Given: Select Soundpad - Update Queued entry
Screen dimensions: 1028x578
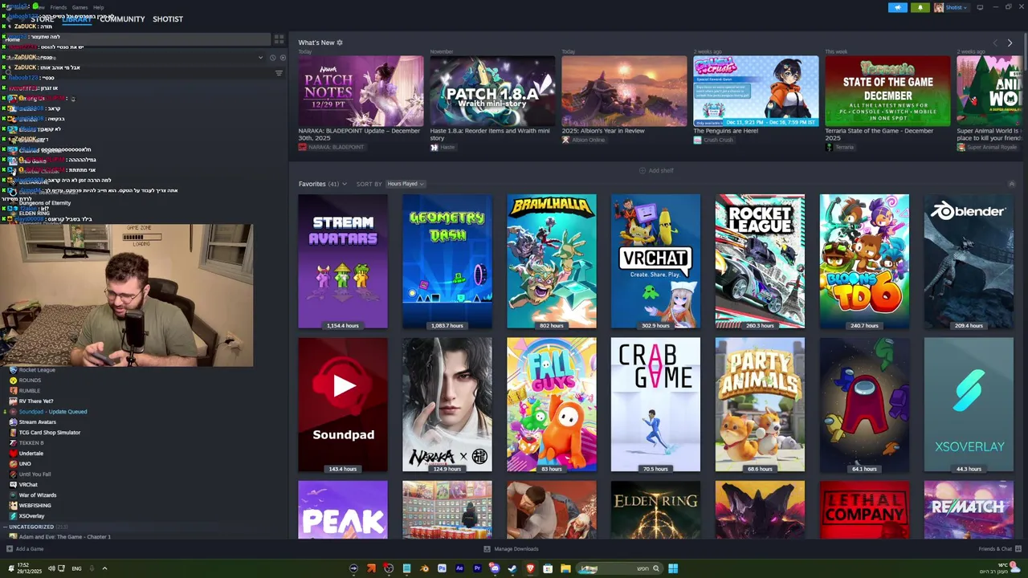Looking at the screenshot, I should tap(52, 412).
